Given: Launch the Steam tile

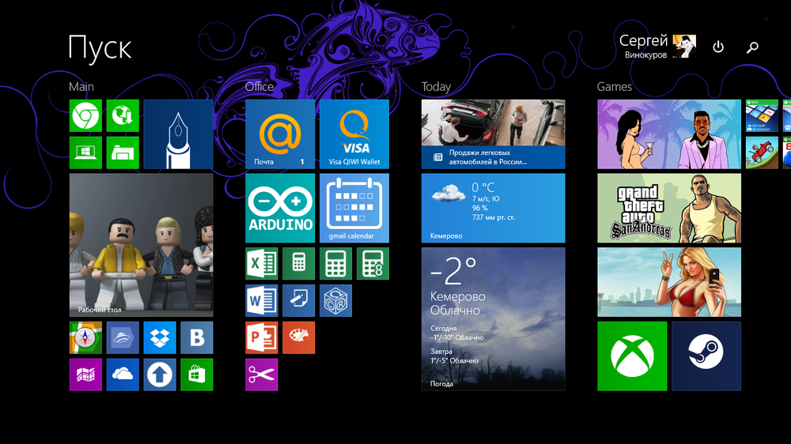Looking at the screenshot, I should coord(706,356).
